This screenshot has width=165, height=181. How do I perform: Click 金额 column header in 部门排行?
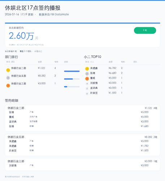tap(40, 62)
